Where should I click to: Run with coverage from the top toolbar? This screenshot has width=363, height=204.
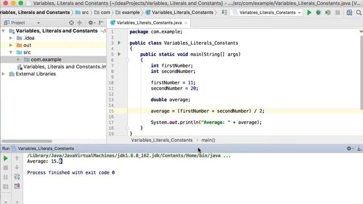pos(328,12)
